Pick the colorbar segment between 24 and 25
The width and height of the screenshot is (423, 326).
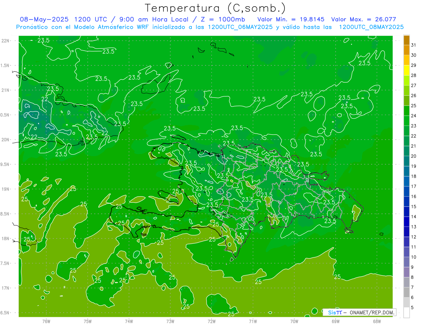point(406,111)
